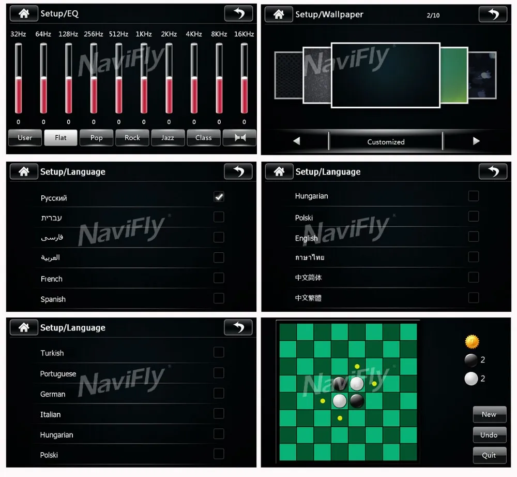This screenshot has width=517, height=477.
Task: Uncheck the Русский language checkbox
Action: [219, 196]
